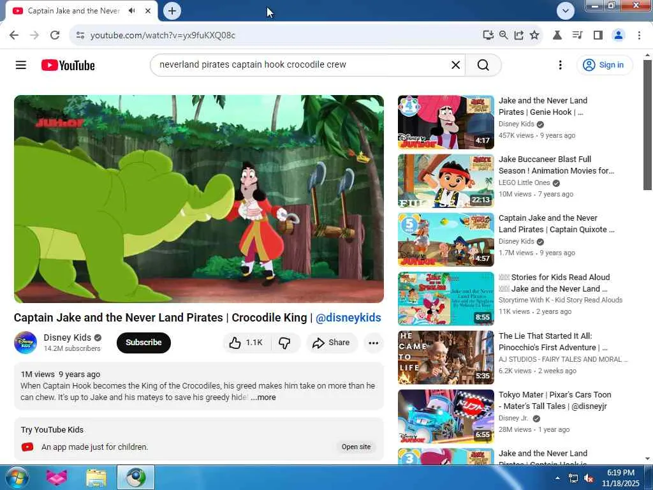This screenshot has height=490, width=653.
Task: Open media controls in Chrome toolbar
Action: click(x=578, y=35)
